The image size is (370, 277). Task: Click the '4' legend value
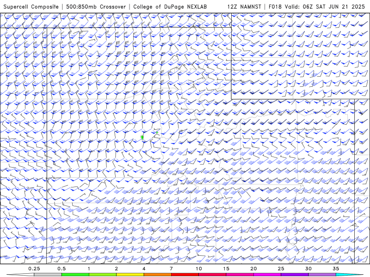144,269
